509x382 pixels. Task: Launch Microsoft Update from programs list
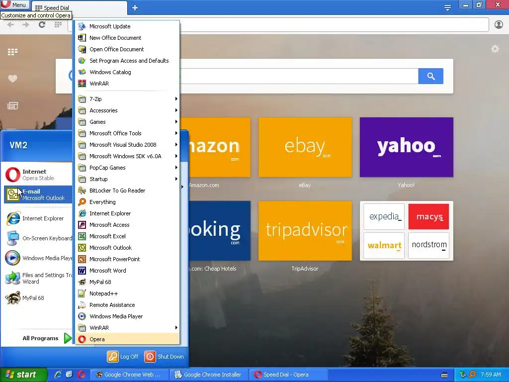[x=128, y=26]
